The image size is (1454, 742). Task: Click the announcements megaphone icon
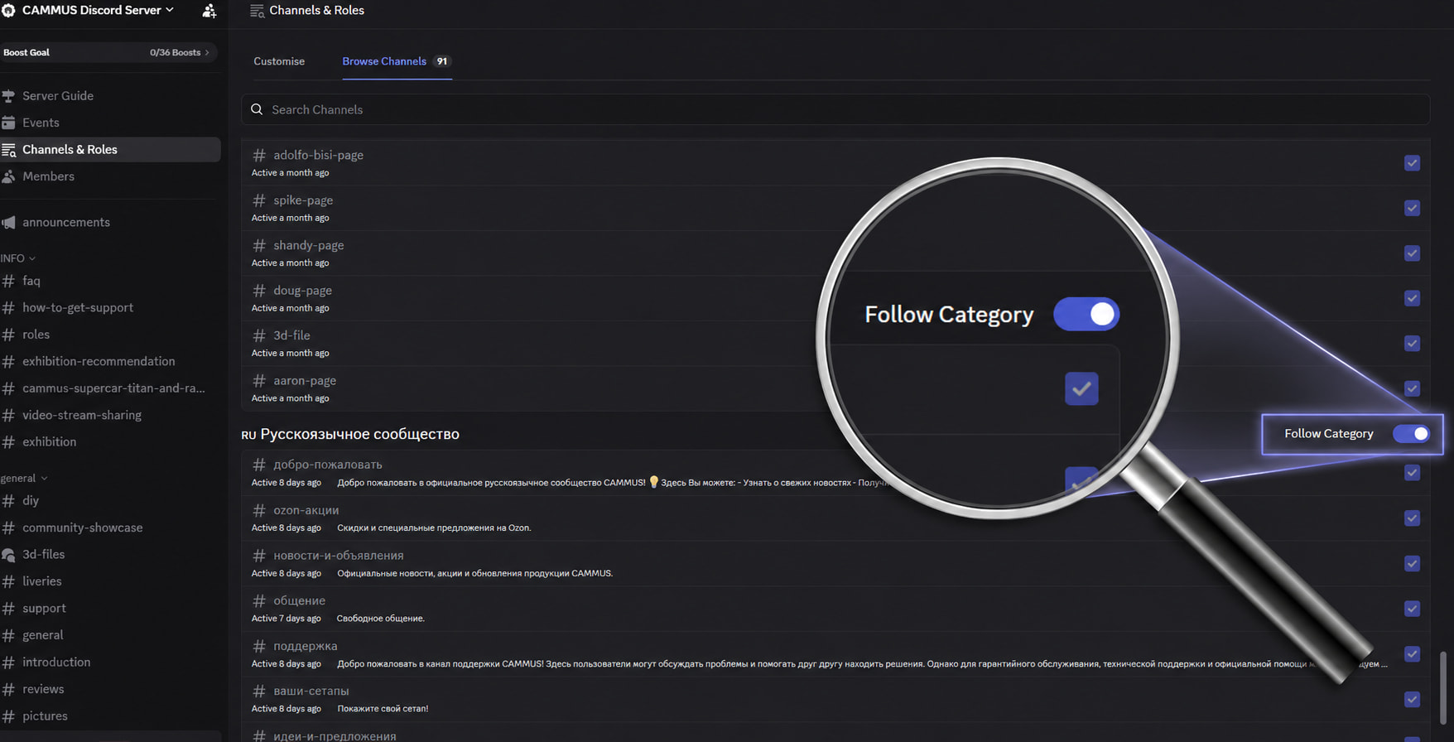click(8, 222)
